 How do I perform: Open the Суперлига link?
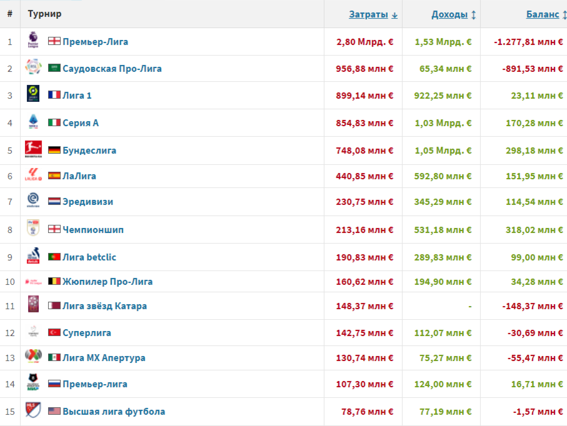[87, 333]
